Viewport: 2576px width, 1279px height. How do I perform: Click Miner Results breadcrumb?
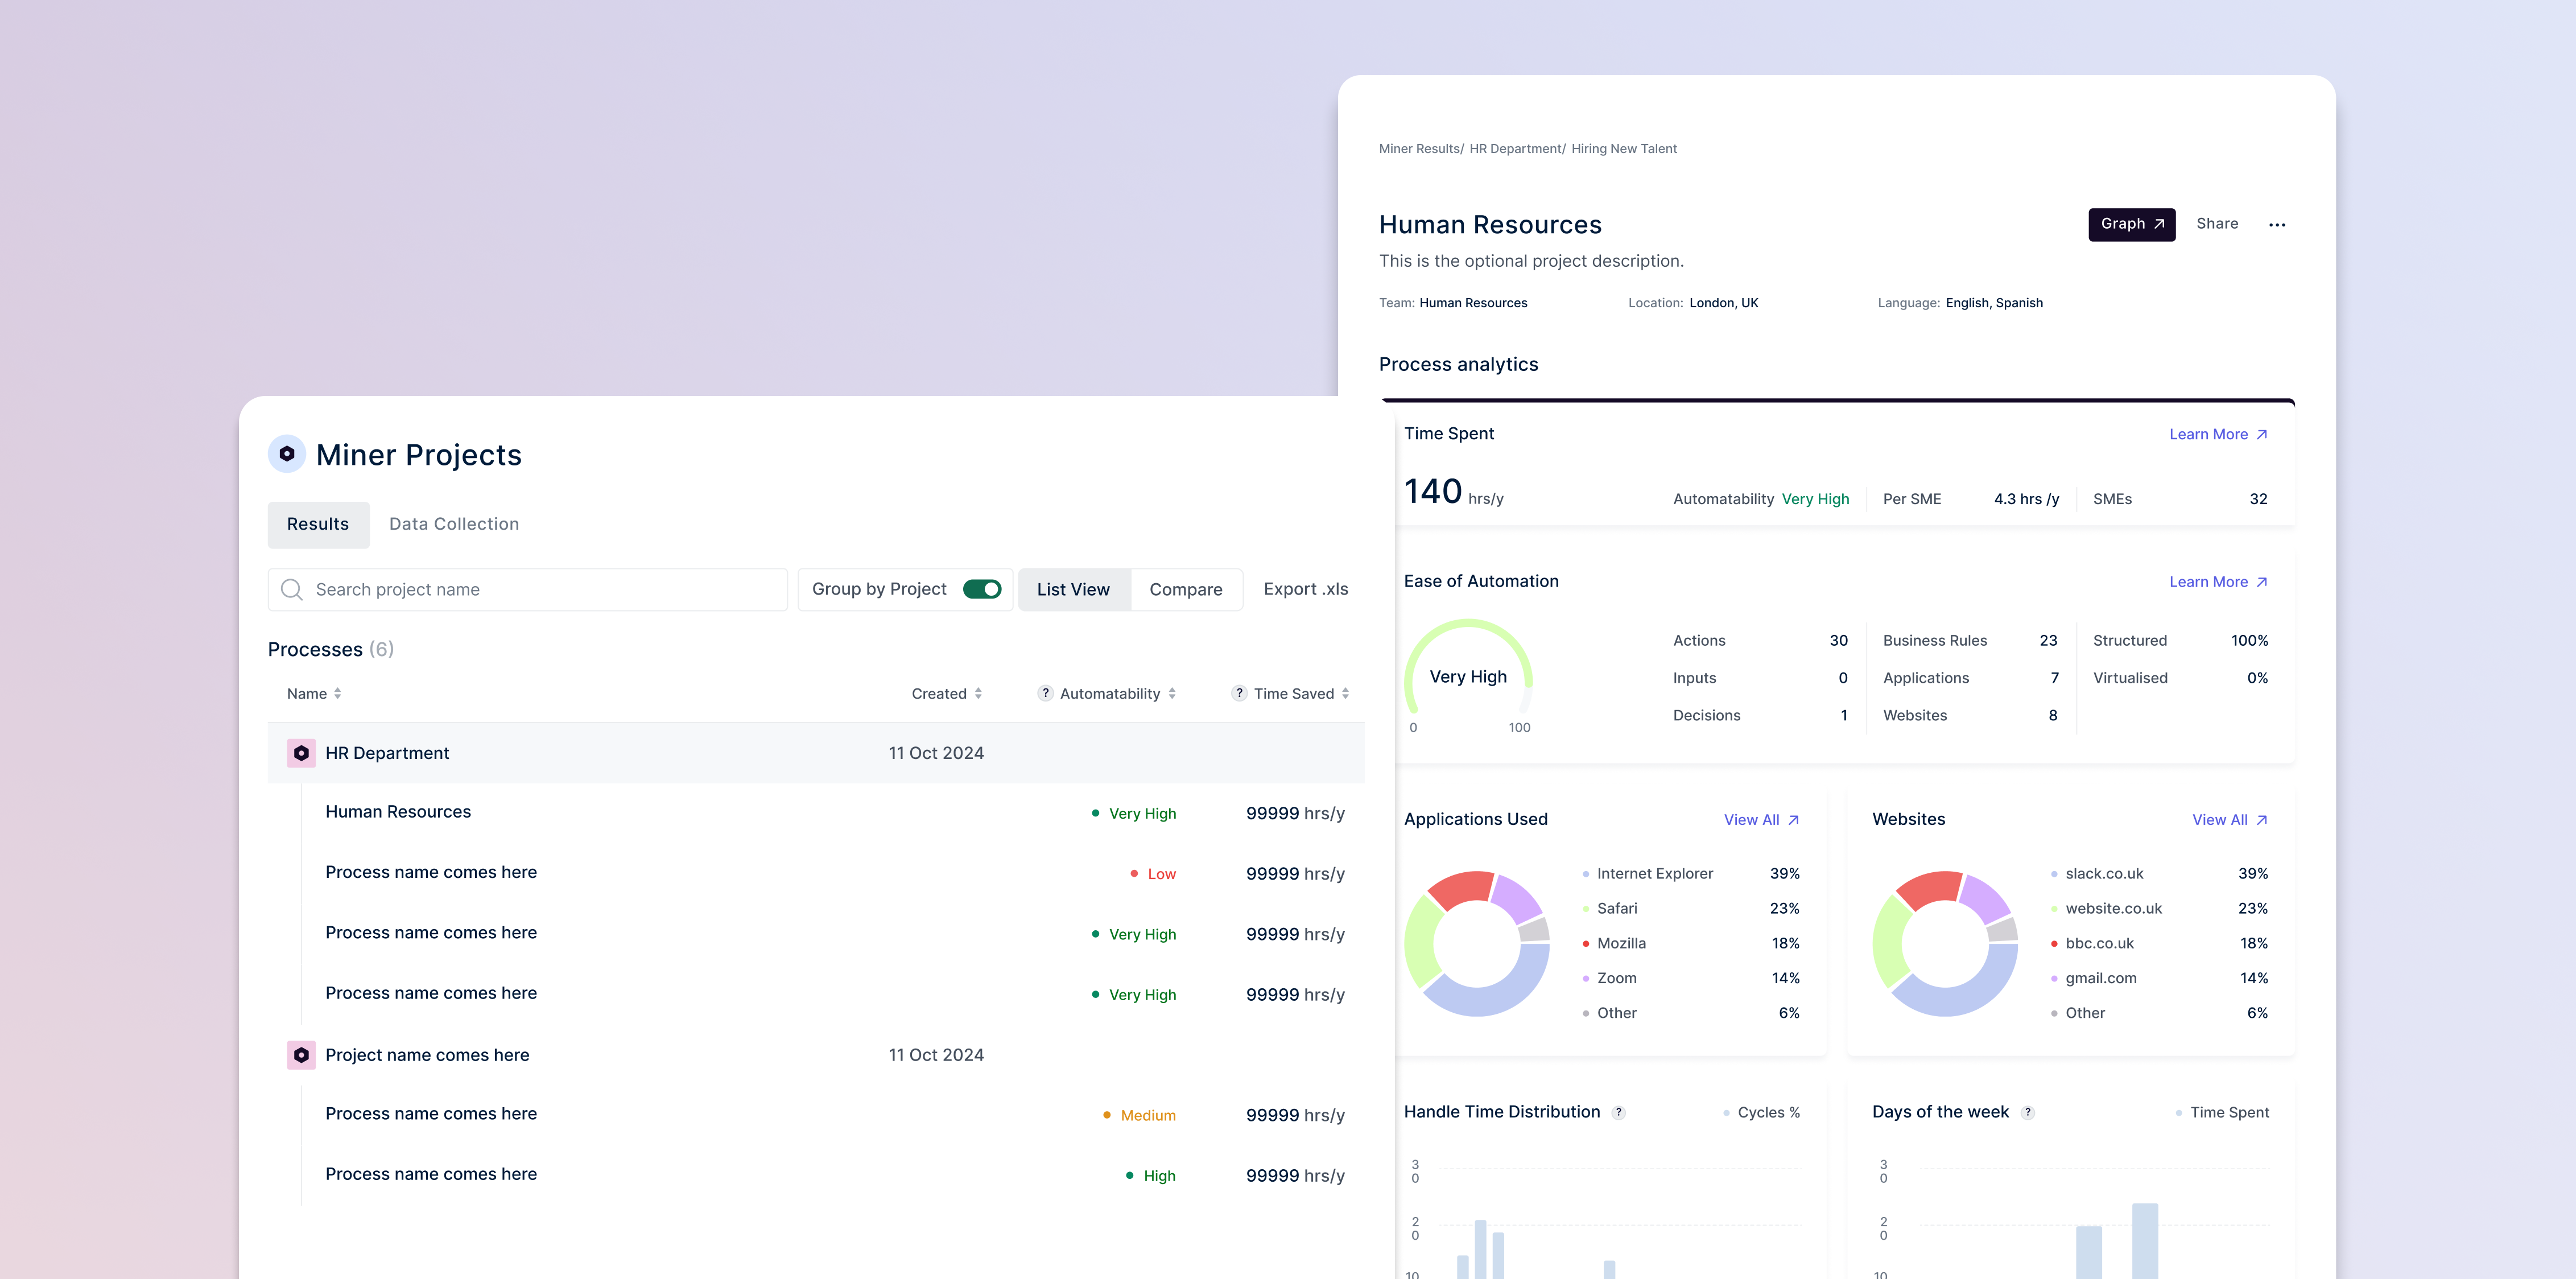coord(1420,149)
